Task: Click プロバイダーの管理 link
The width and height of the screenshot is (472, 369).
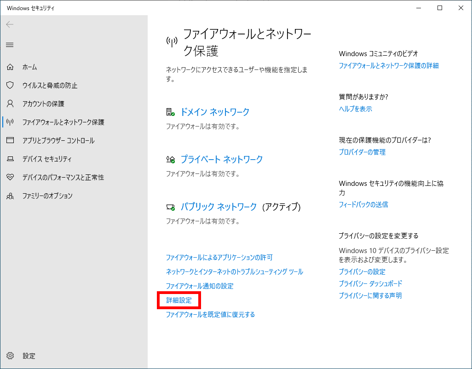Action: [362, 152]
